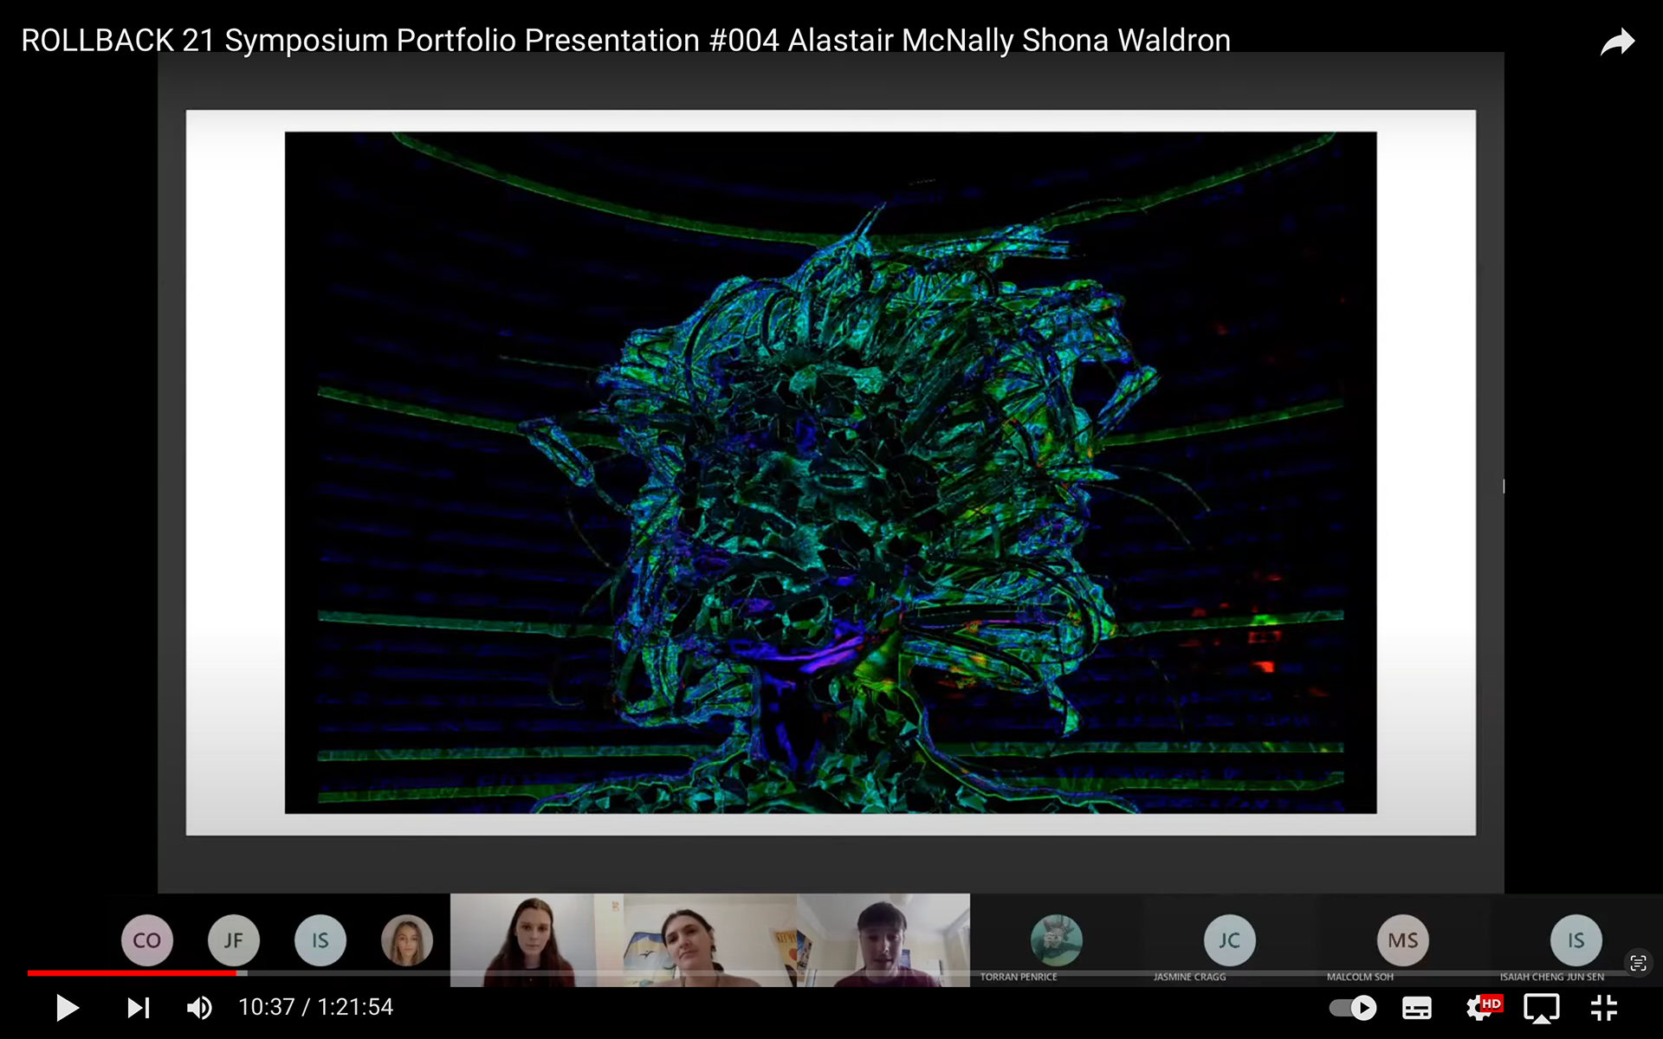This screenshot has width=1663, height=1039.
Task: Toggle the autoplay switch
Action: click(x=1353, y=1008)
